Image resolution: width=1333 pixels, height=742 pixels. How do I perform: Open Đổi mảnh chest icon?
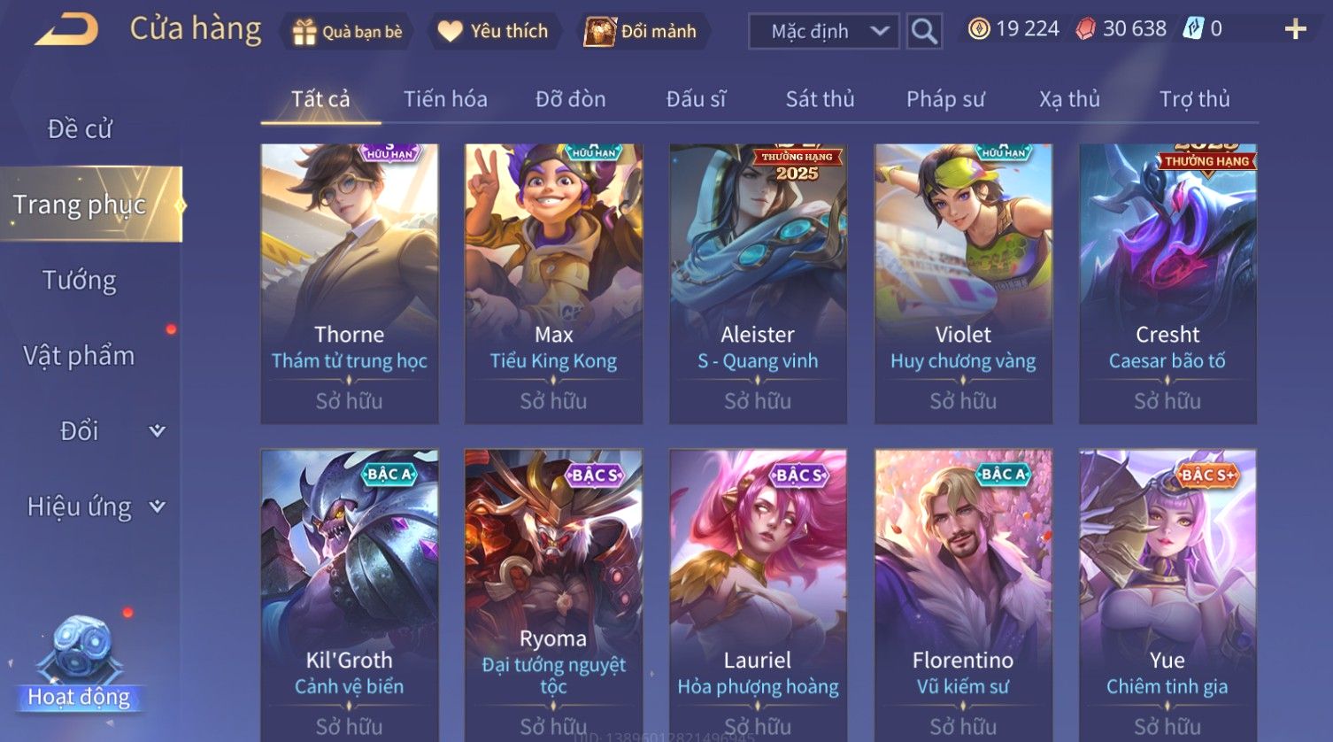[599, 32]
